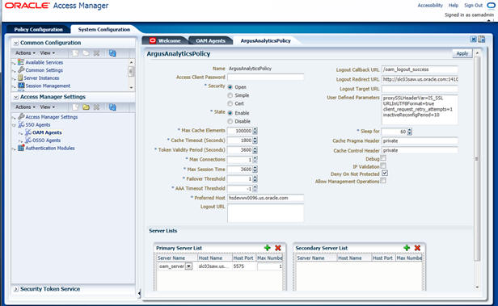
Task: Open oam_server Server Name dropdown
Action: point(188,266)
